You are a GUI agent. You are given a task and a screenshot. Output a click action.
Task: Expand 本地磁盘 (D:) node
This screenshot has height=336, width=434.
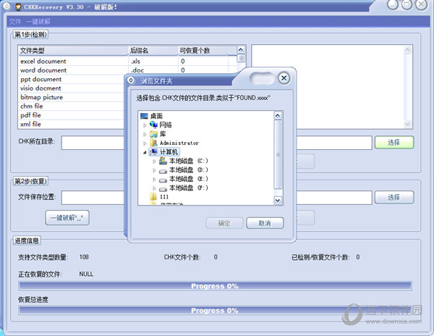tap(154, 170)
